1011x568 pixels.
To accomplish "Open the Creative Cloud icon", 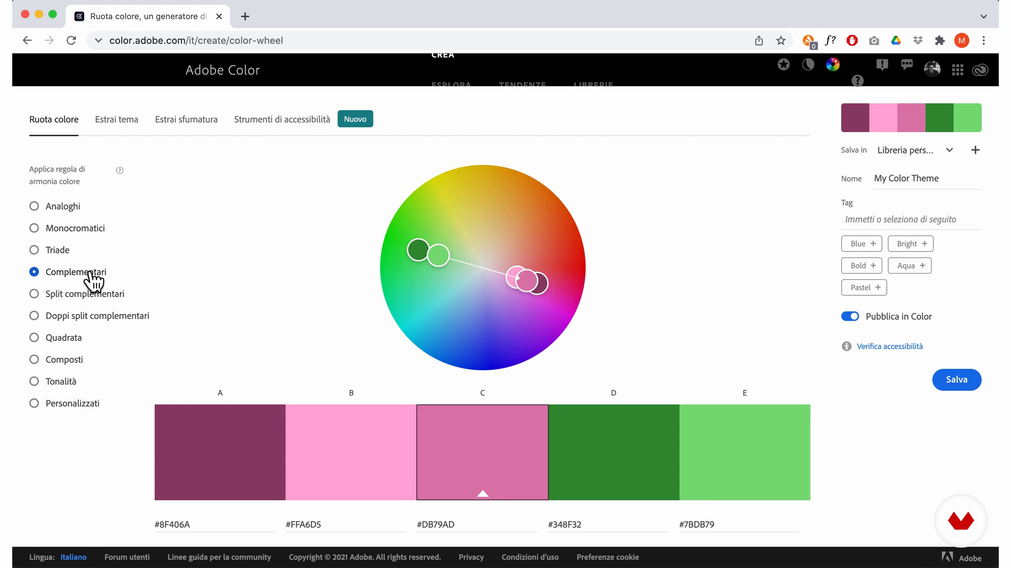I will 980,70.
